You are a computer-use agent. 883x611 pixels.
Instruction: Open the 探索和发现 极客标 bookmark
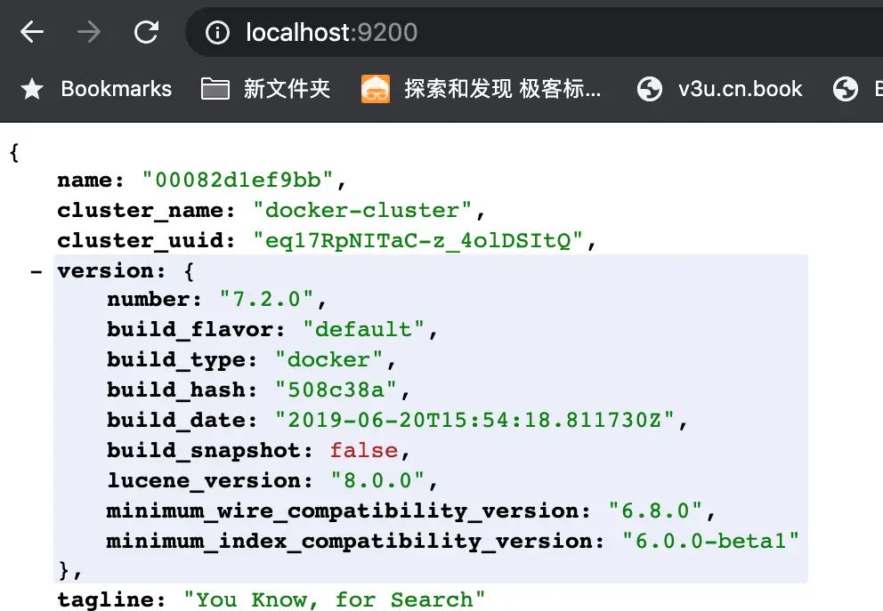point(481,89)
